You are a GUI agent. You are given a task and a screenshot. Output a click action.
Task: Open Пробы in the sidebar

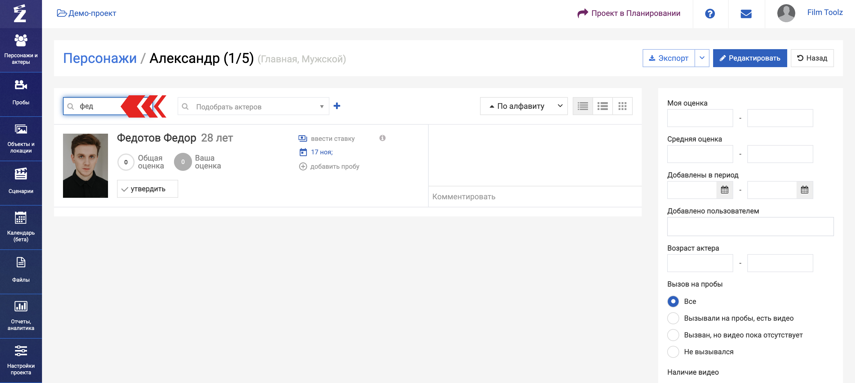click(x=21, y=94)
